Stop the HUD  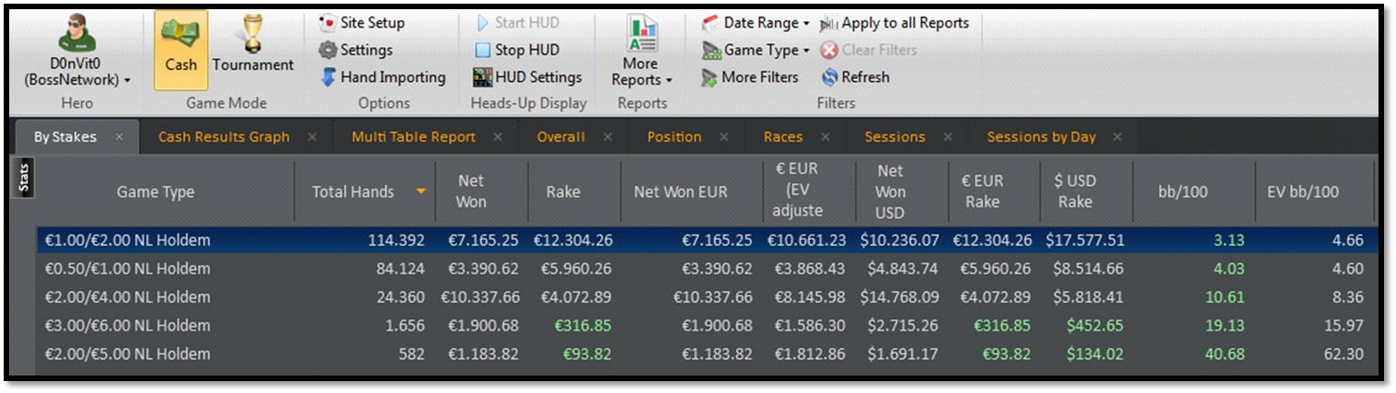(516, 50)
